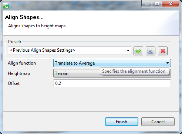The image size is (182, 134).
Task: Click the Preset: label text
Action: 14,42
